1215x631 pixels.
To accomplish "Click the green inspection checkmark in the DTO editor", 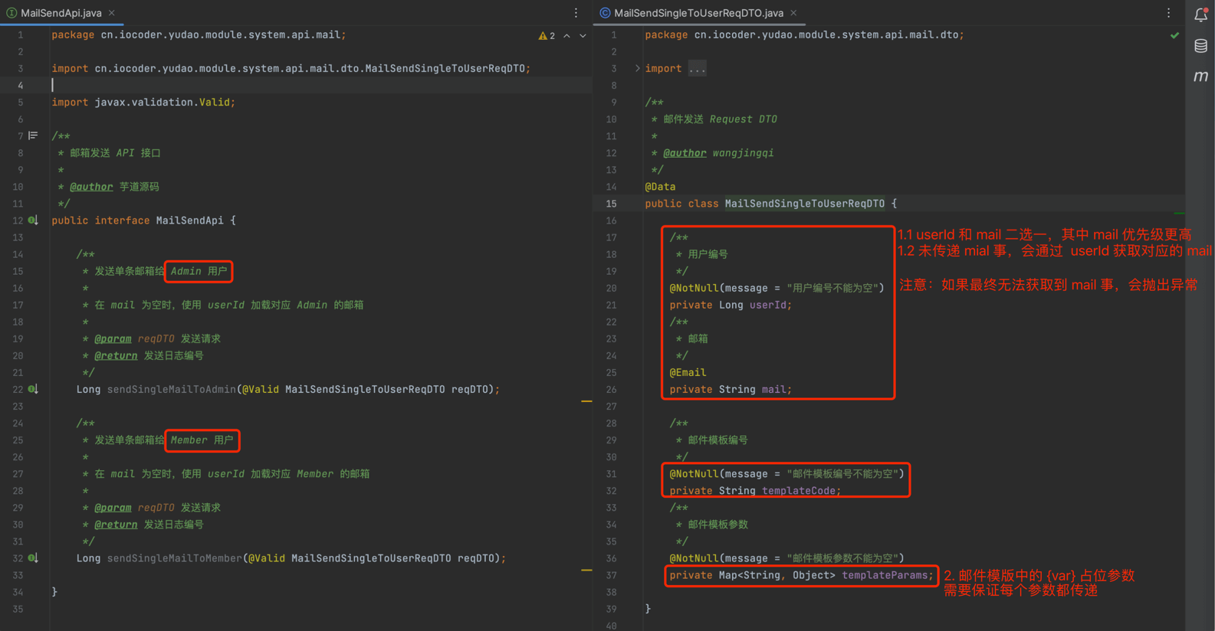I will (1174, 35).
